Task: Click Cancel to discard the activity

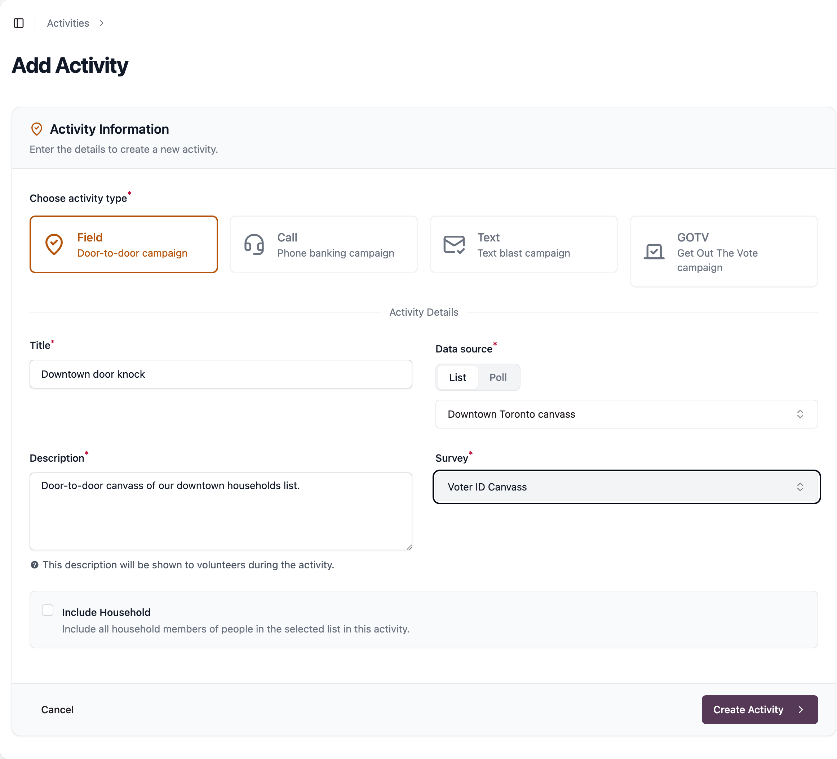Action: coord(57,710)
